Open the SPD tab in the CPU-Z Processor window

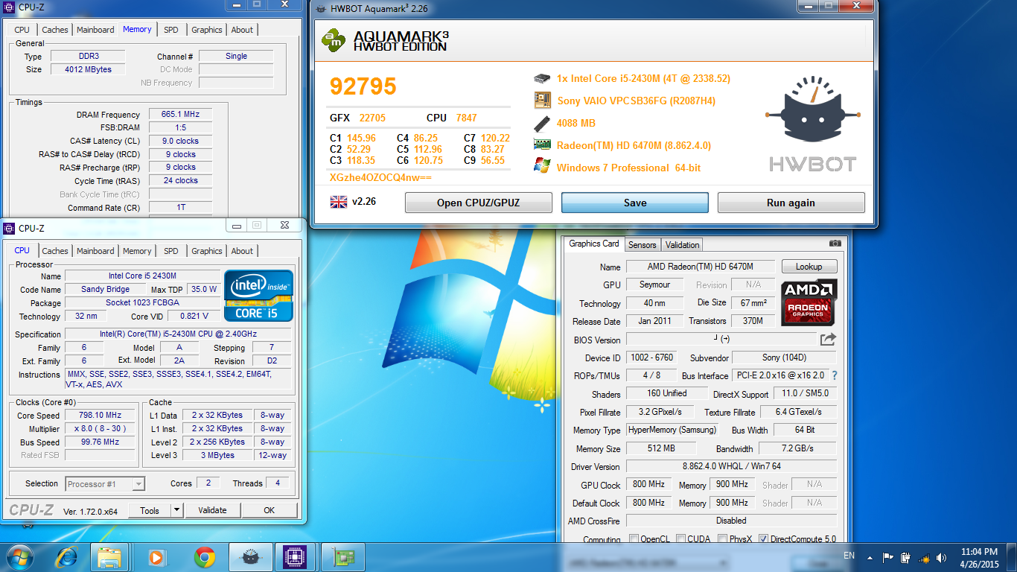coord(171,251)
